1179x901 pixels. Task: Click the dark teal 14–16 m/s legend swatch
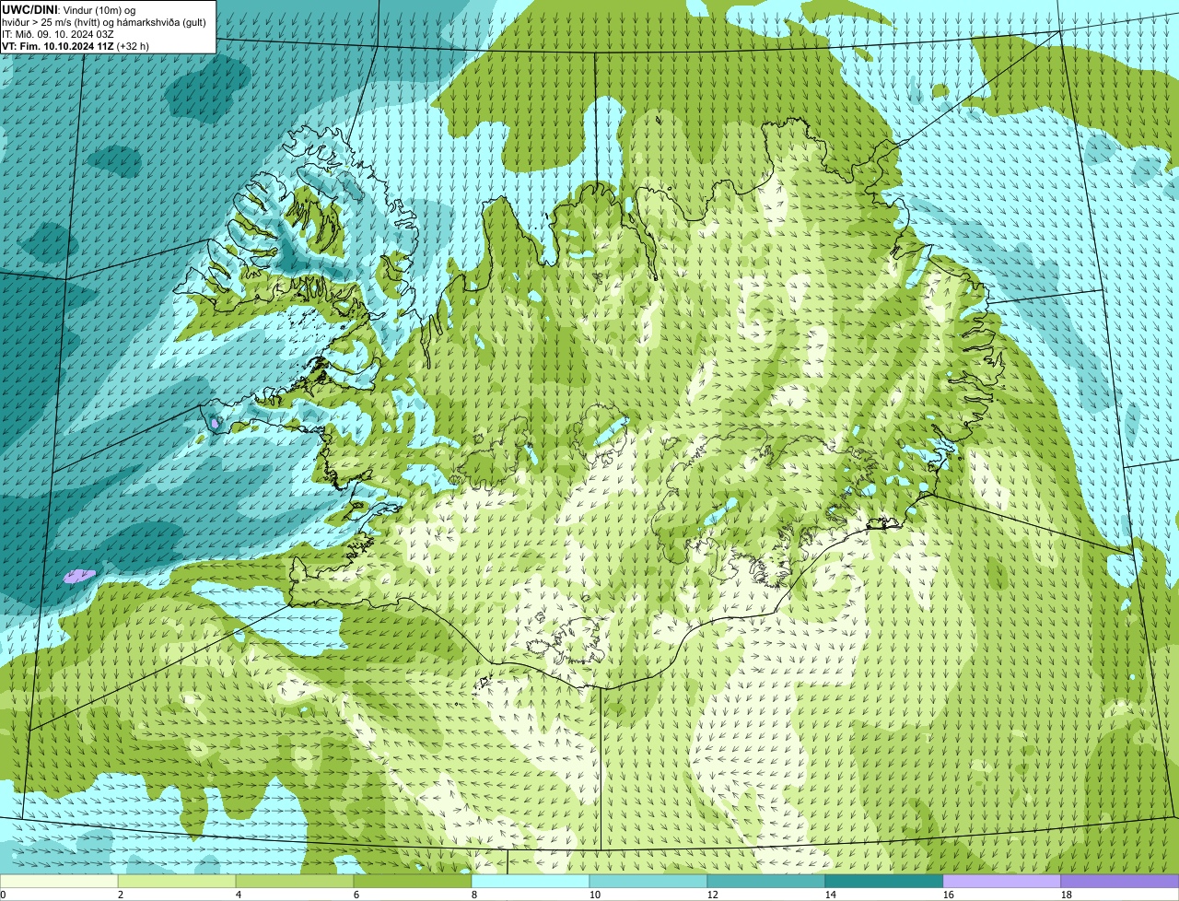pos(884,881)
